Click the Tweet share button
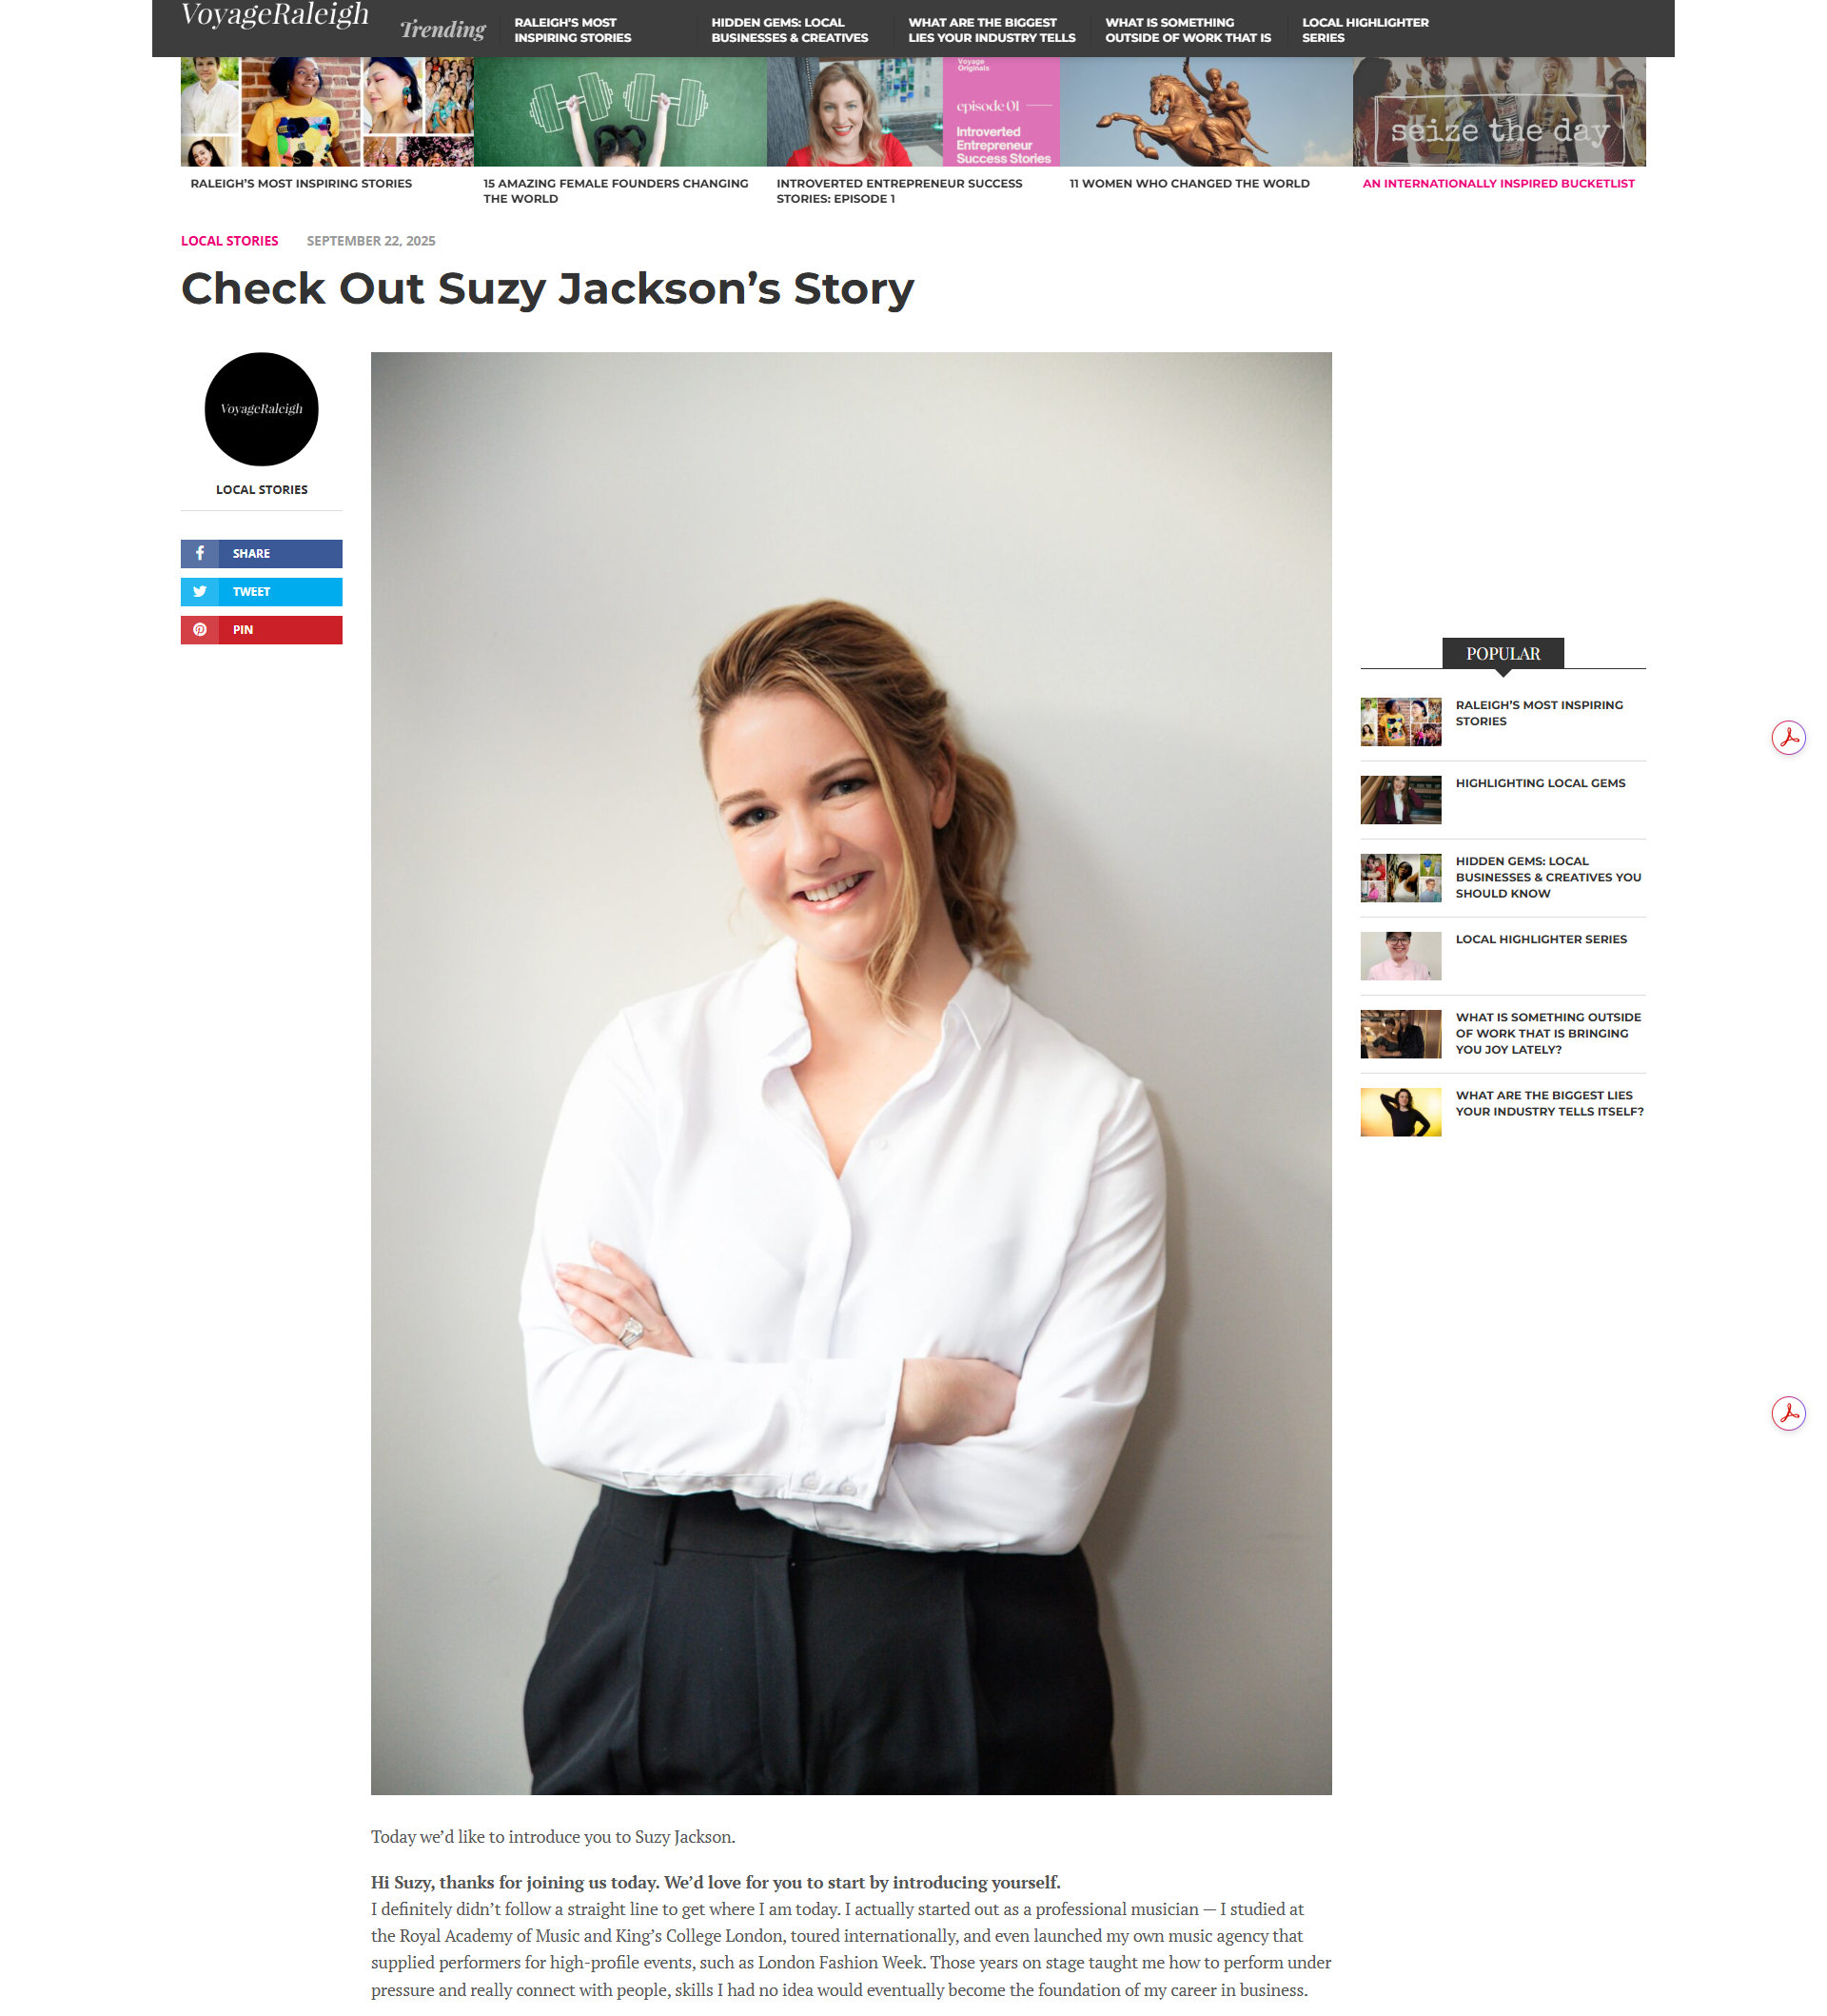 (262, 592)
